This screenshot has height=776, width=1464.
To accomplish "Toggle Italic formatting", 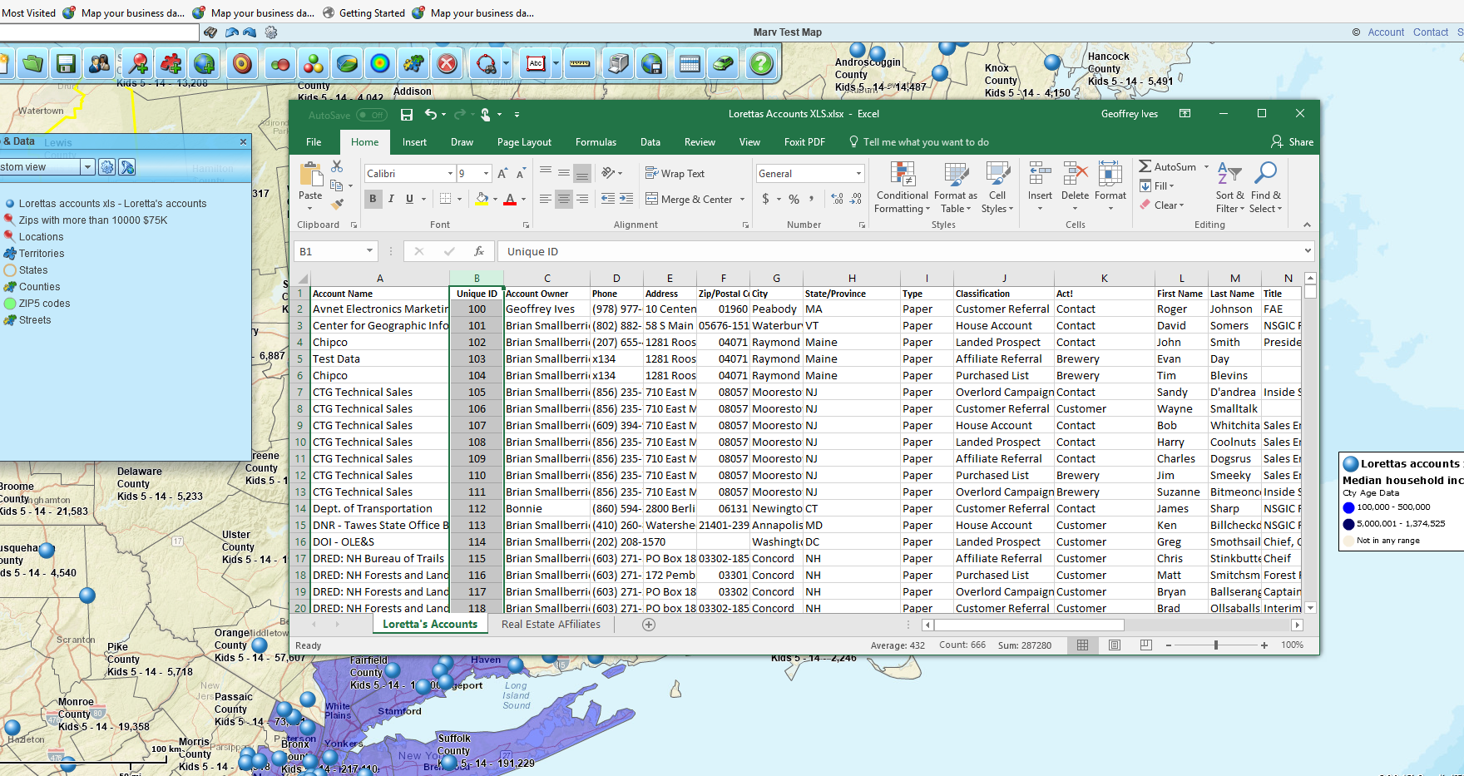I will (391, 199).
